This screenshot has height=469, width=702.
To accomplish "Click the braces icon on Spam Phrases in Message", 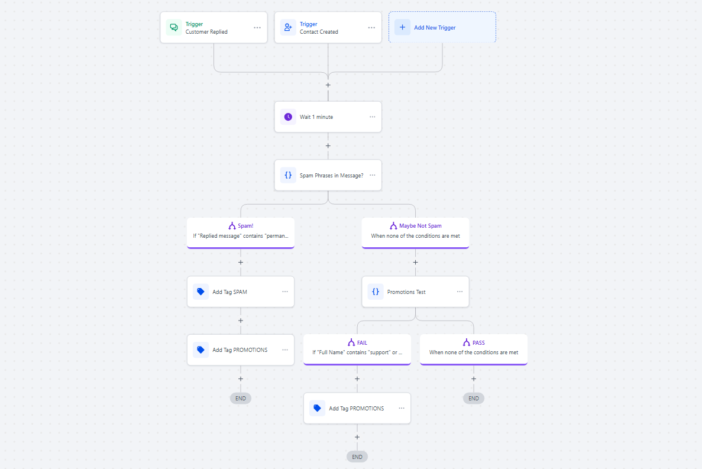I will [289, 175].
